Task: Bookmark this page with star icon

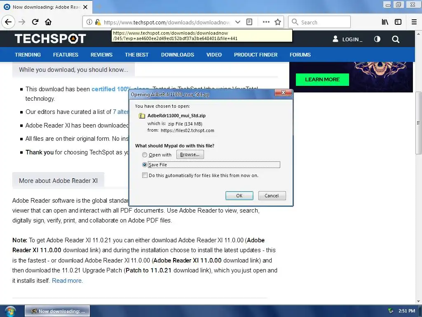Action: coord(278,22)
